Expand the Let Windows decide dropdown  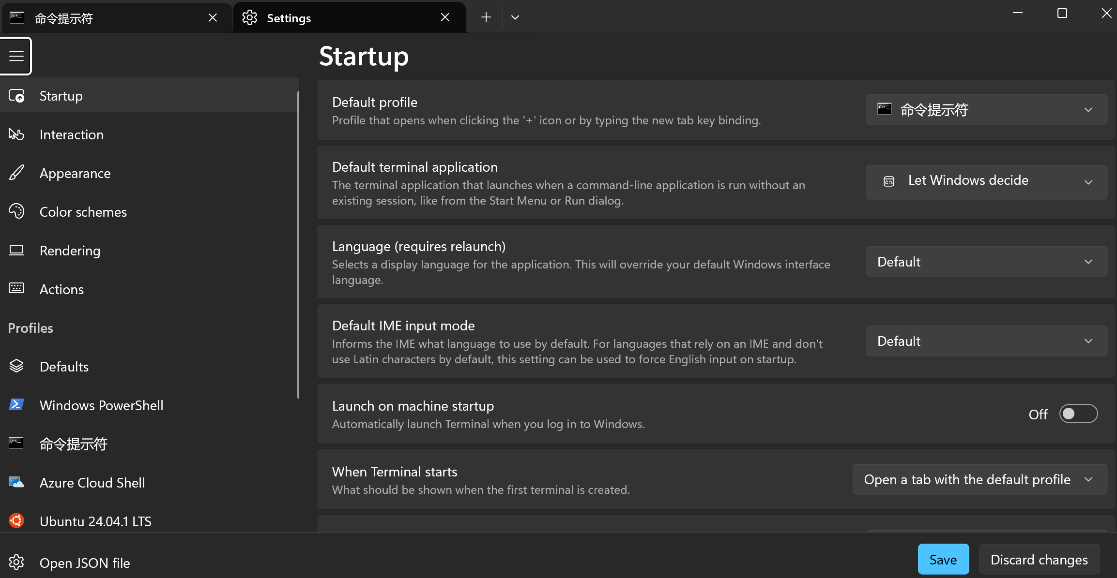coord(986,182)
